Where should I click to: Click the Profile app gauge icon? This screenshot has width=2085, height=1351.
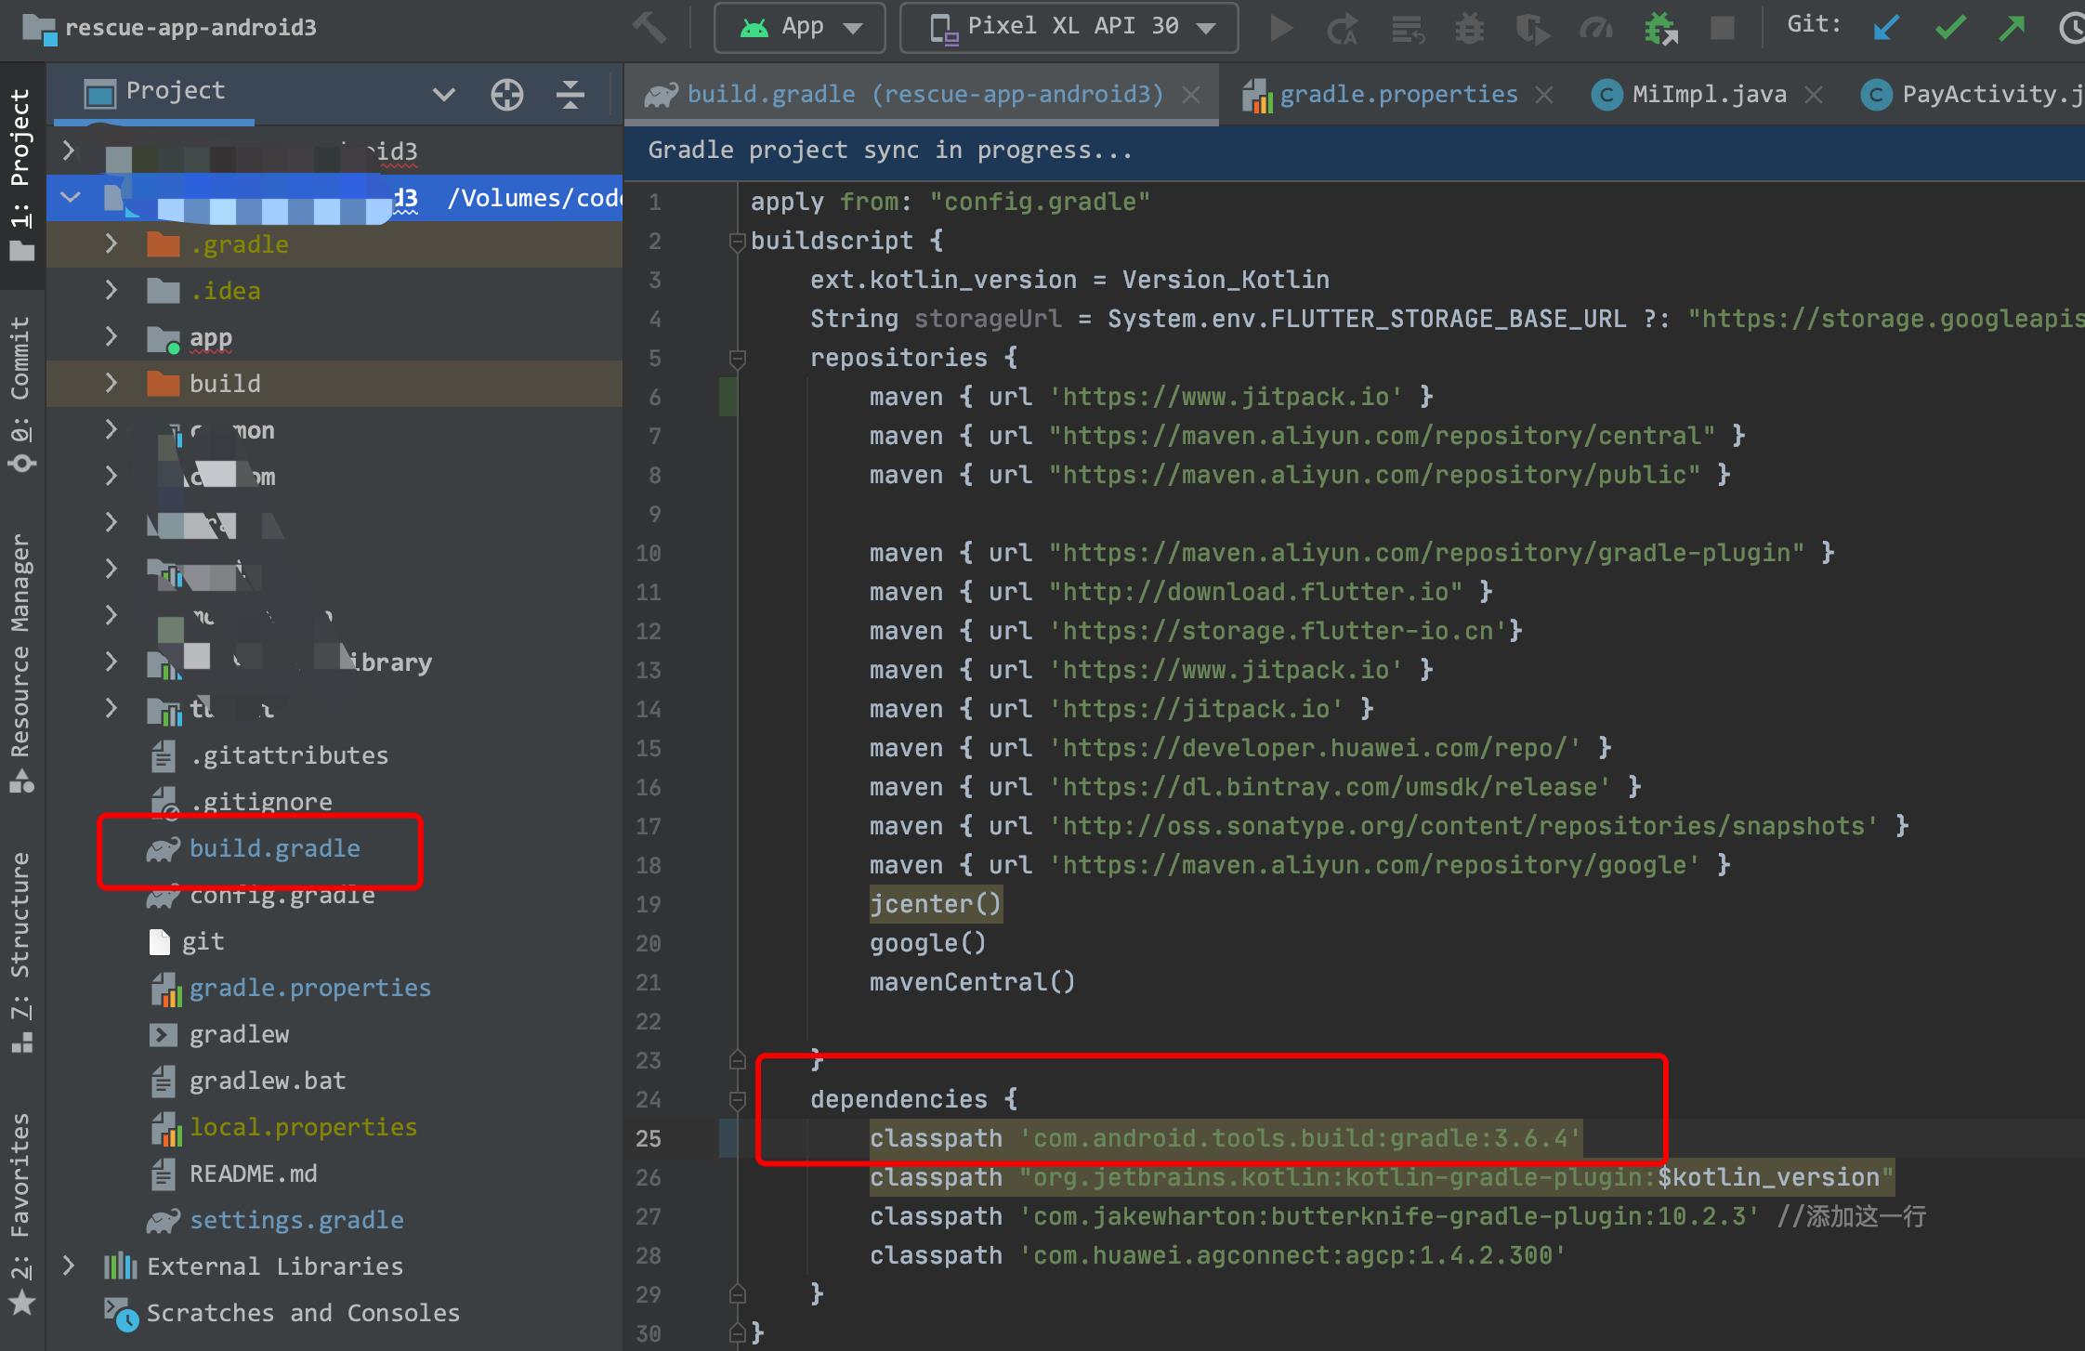(1595, 29)
